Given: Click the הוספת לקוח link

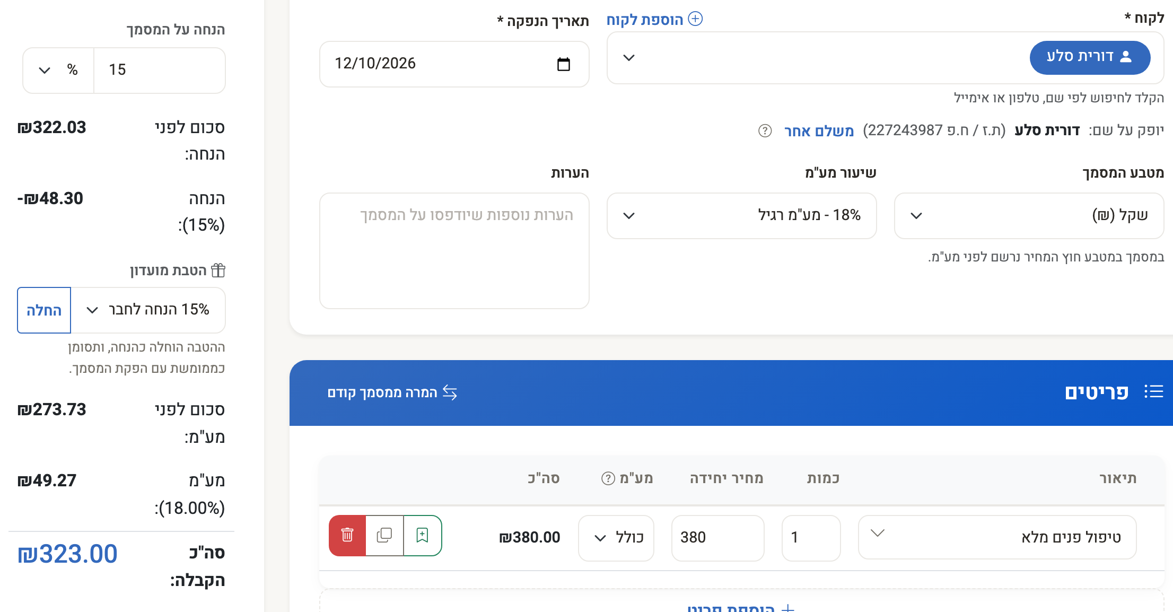Looking at the screenshot, I should tap(654, 20).
